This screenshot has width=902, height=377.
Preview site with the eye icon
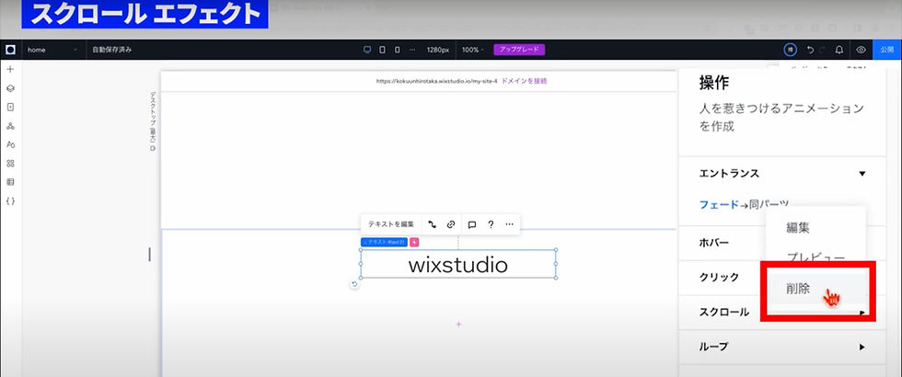click(x=862, y=50)
